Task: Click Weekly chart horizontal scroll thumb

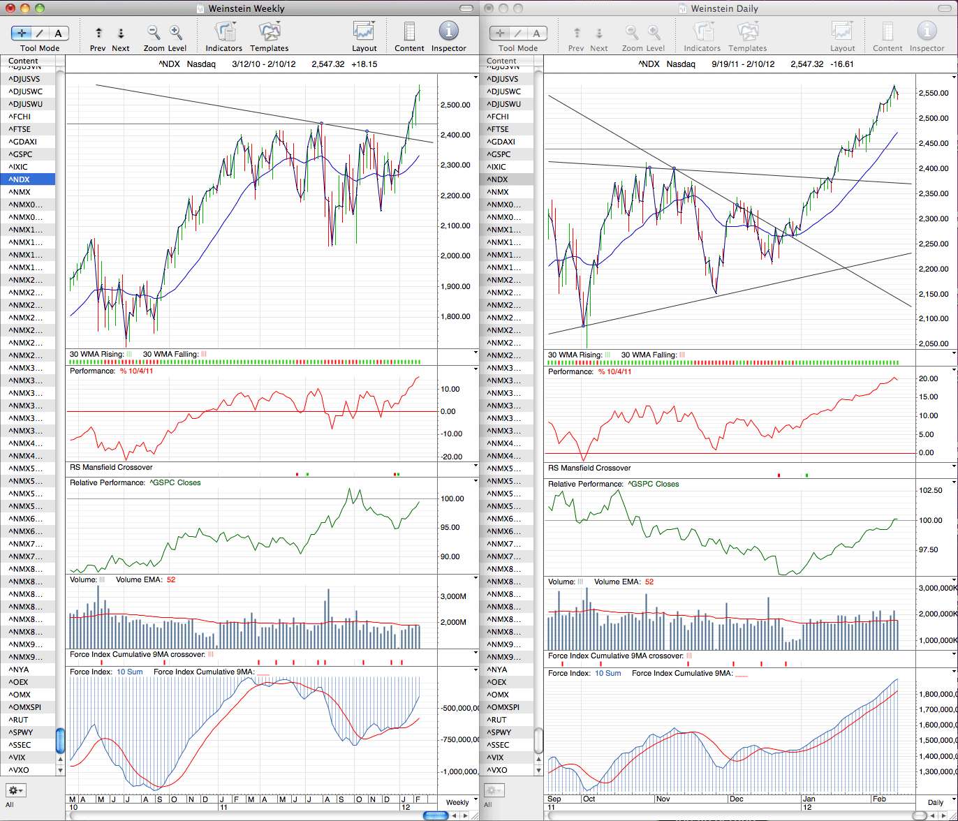Action: 436,815
